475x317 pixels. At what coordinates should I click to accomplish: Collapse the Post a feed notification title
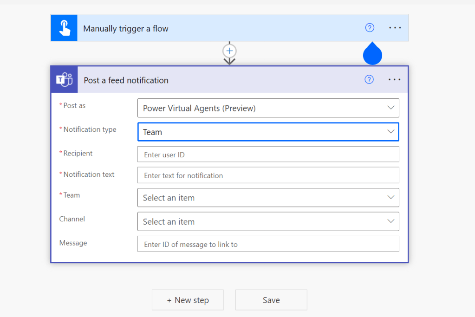pyautogui.click(x=126, y=80)
